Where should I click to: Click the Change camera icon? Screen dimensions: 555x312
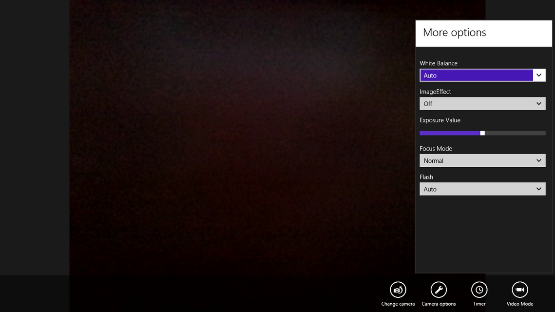[398, 290]
